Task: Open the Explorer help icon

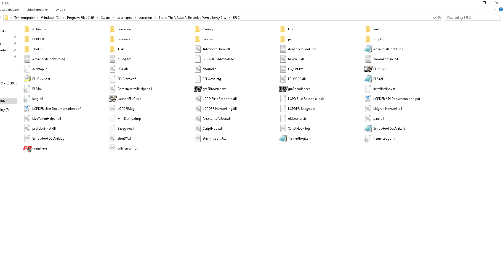Action: pos(501,9)
